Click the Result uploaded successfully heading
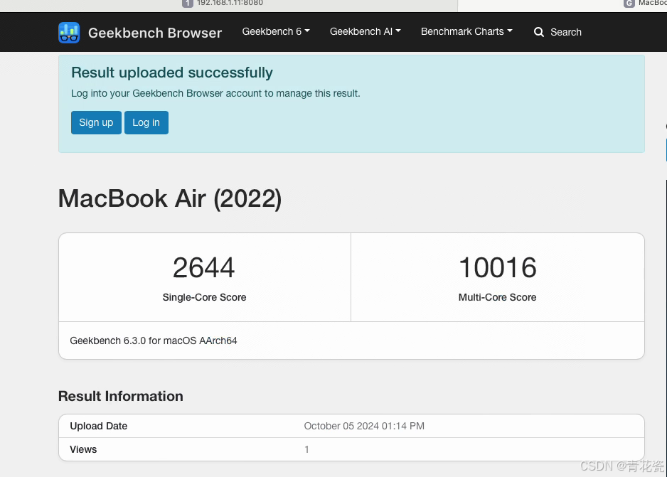The height and width of the screenshot is (477, 667). (172, 73)
